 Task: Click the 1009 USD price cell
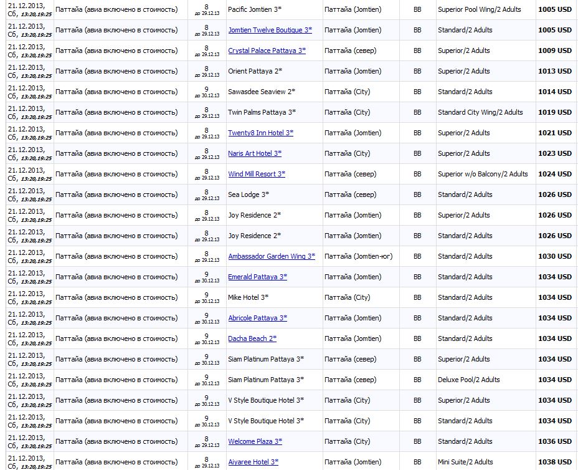555,50
